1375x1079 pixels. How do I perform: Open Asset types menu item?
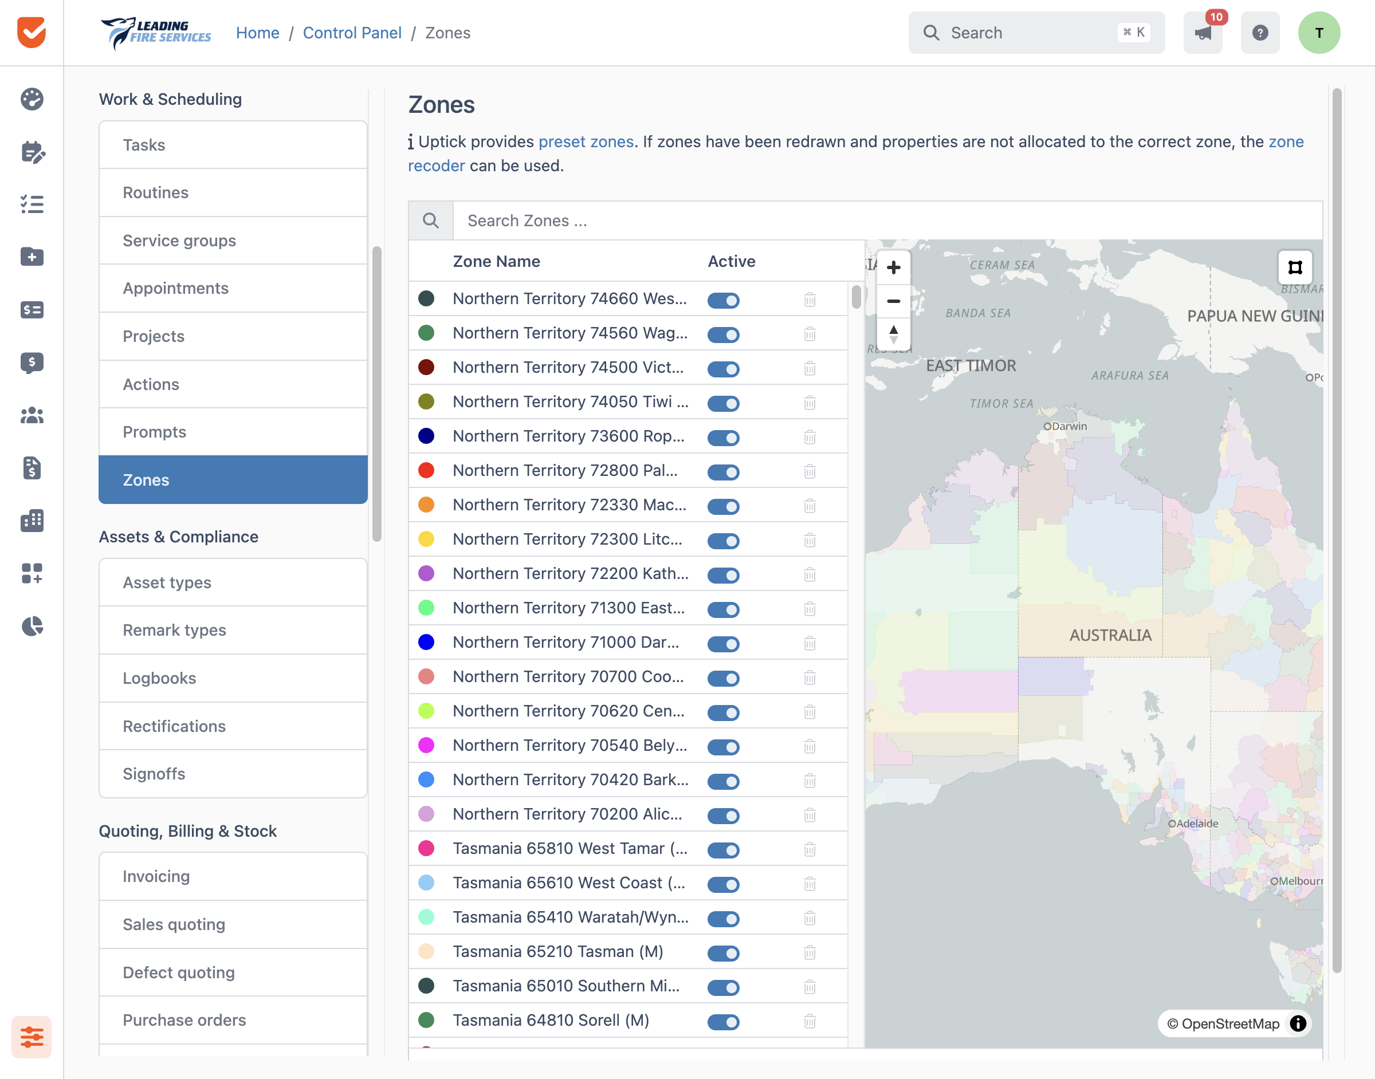[233, 582]
